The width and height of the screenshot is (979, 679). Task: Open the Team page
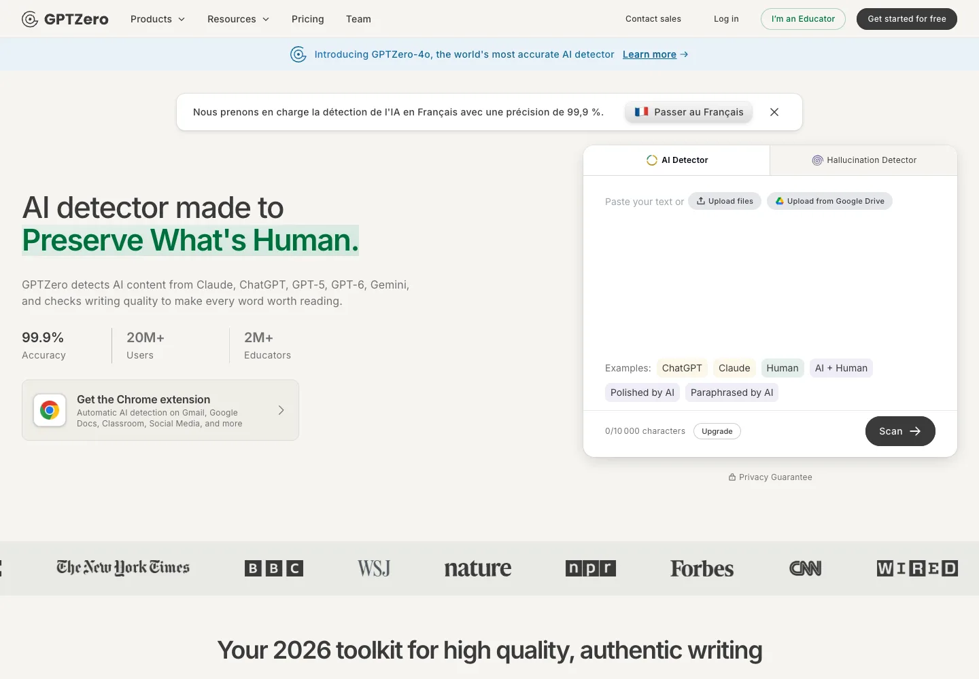coord(358,19)
